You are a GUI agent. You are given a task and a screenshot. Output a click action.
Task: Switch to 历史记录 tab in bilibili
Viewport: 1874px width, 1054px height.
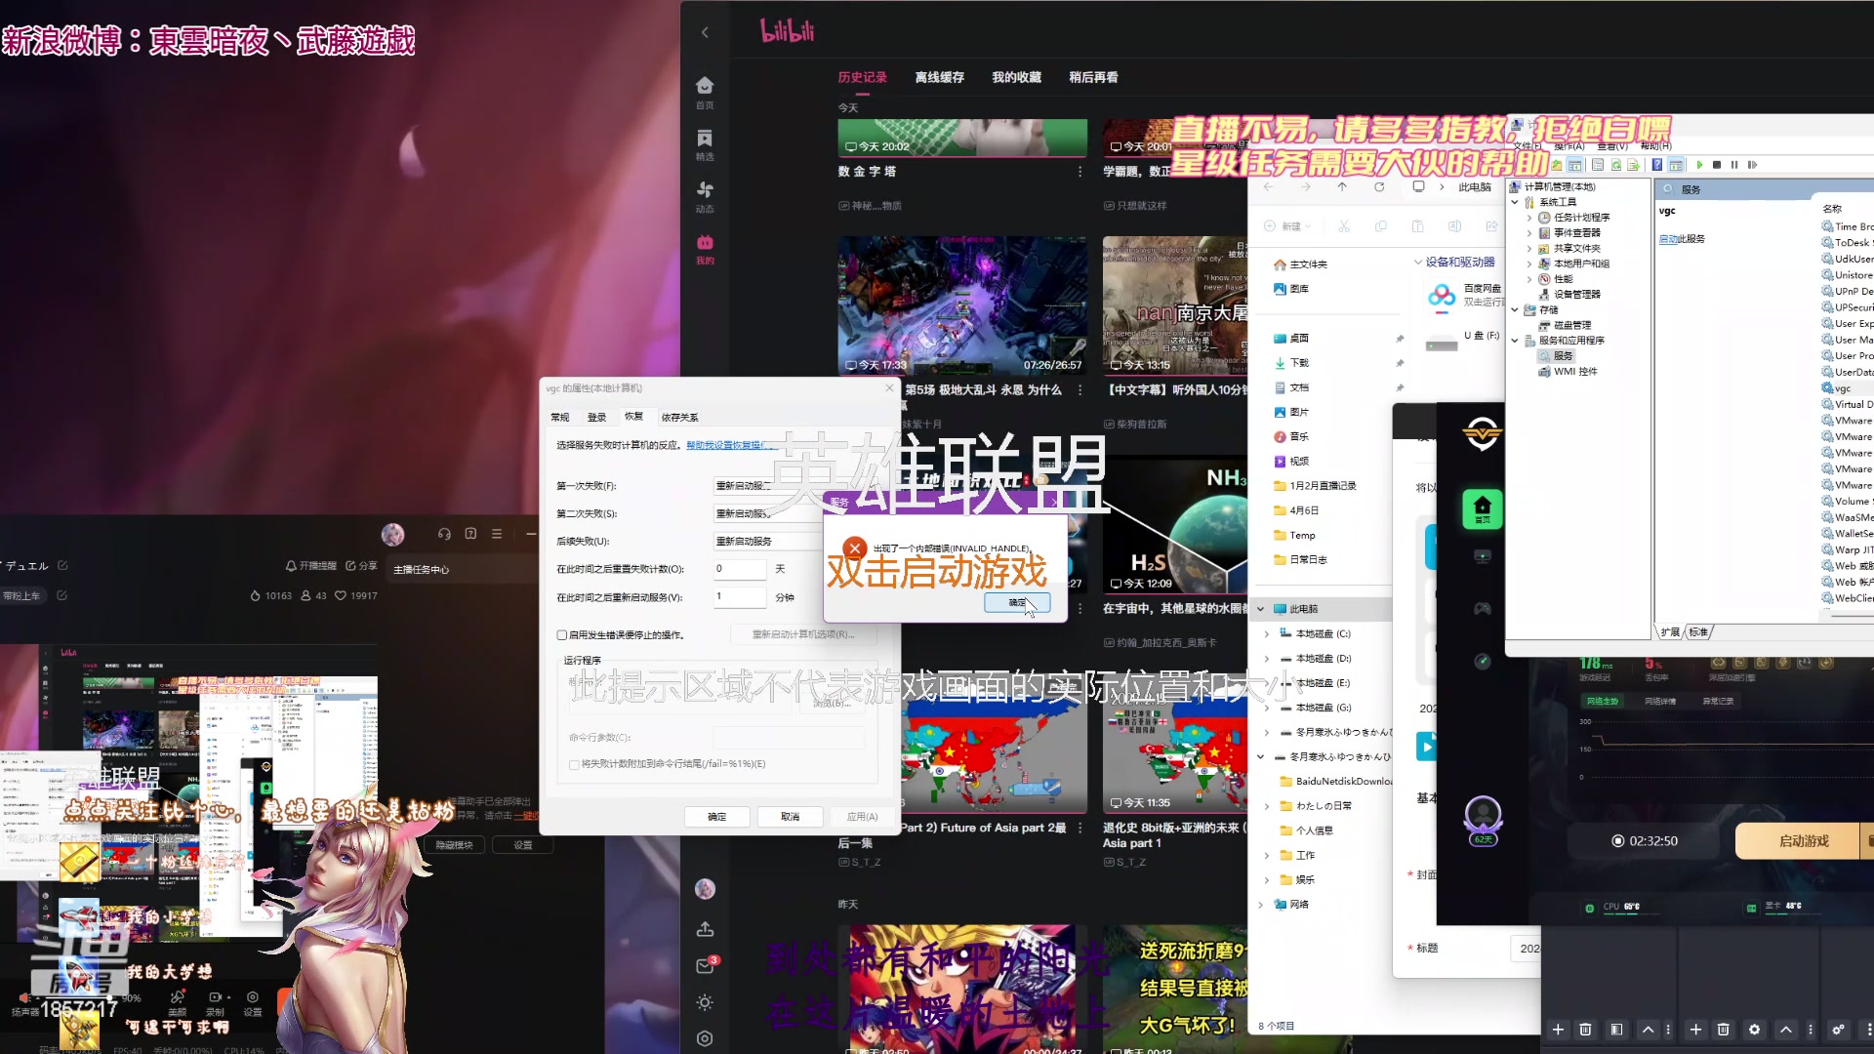[862, 77]
